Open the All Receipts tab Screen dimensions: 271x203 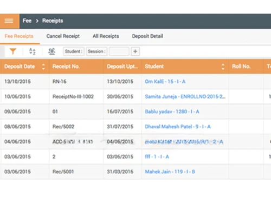(106, 36)
